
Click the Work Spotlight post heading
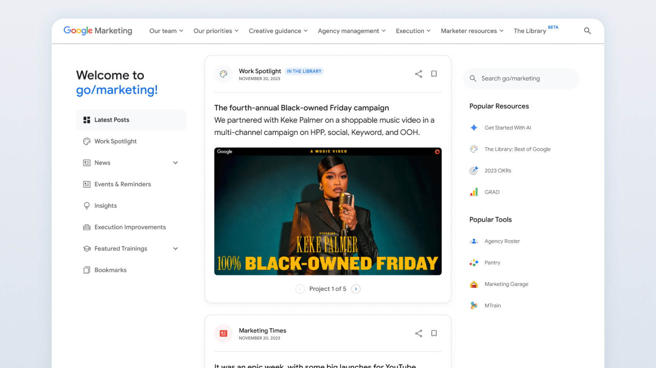click(260, 71)
